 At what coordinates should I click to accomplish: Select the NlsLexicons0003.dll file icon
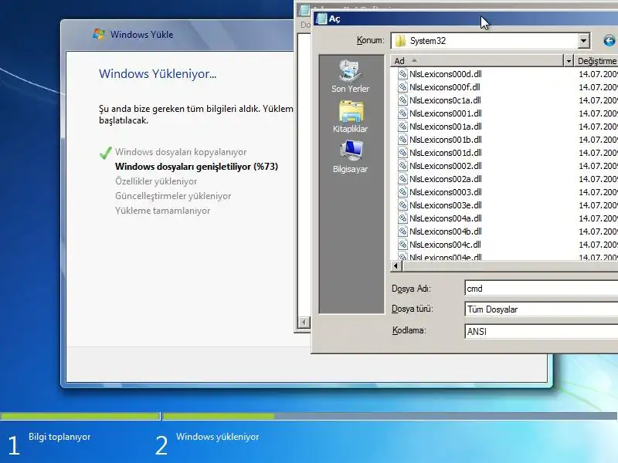[402, 191]
